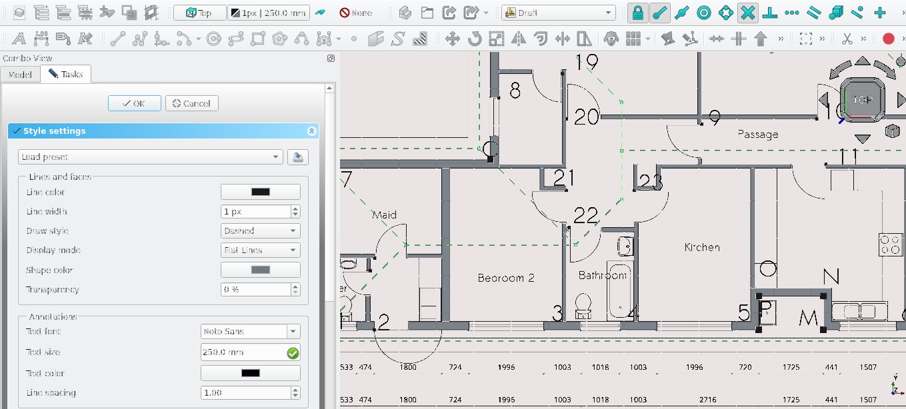This screenshot has width=906, height=409.
Task: Click the Cancel button
Action: tap(191, 103)
